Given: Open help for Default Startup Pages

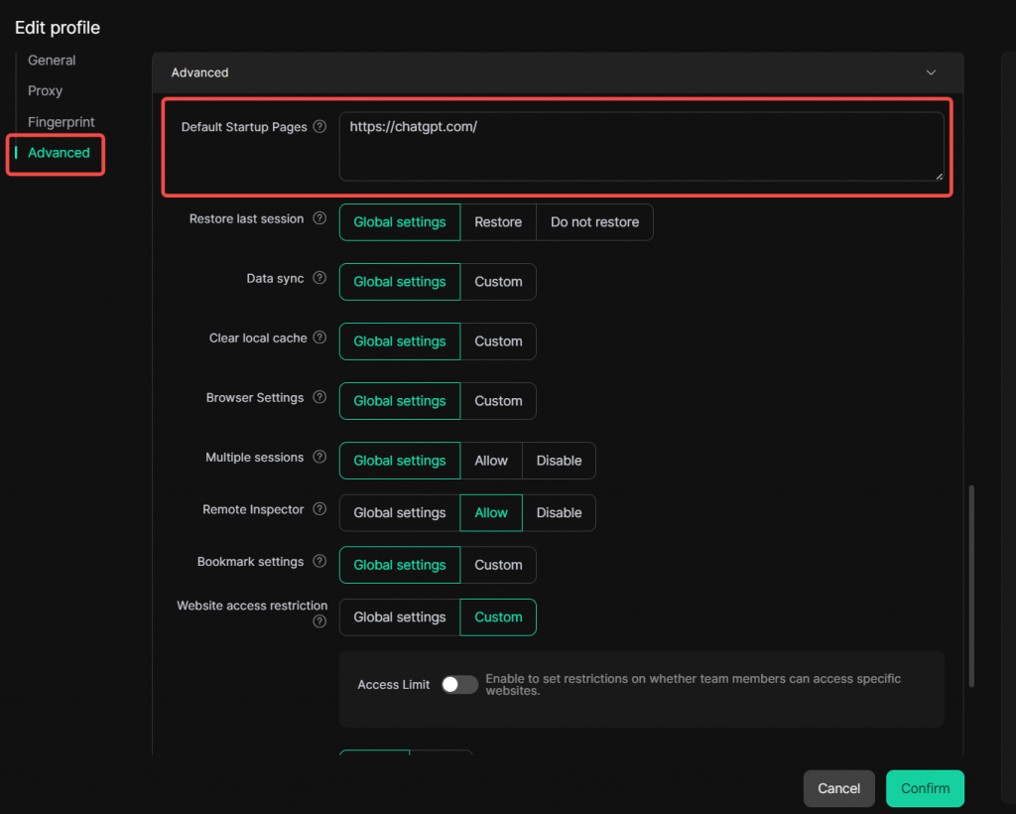Looking at the screenshot, I should (x=319, y=126).
